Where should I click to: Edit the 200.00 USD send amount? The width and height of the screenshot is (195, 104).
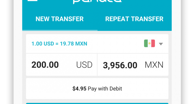pyautogui.click(x=62, y=65)
